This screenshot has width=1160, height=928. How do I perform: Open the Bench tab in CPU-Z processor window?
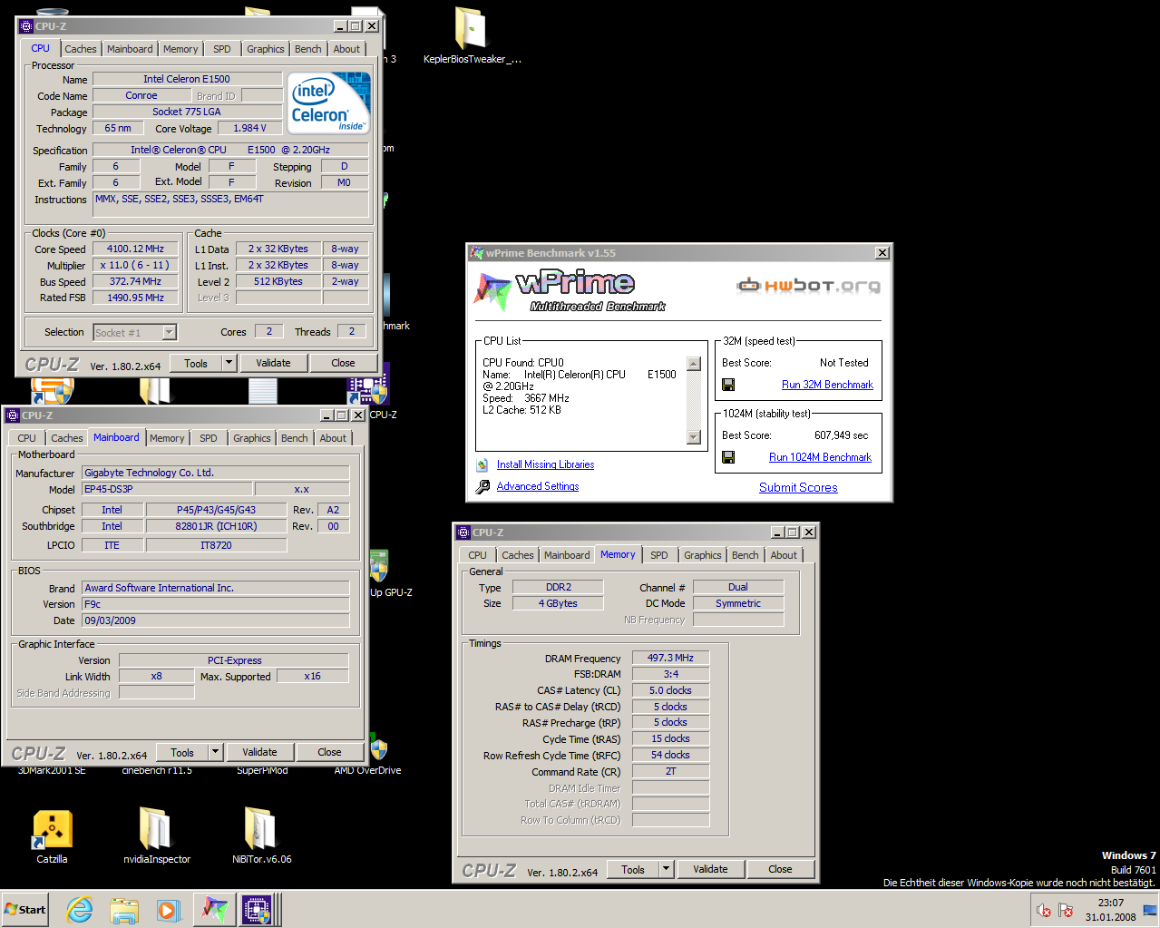pos(308,49)
